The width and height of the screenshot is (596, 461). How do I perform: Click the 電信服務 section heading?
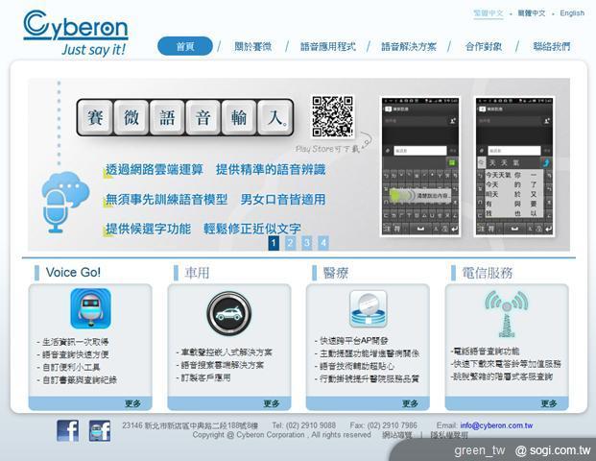tap(487, 273)
